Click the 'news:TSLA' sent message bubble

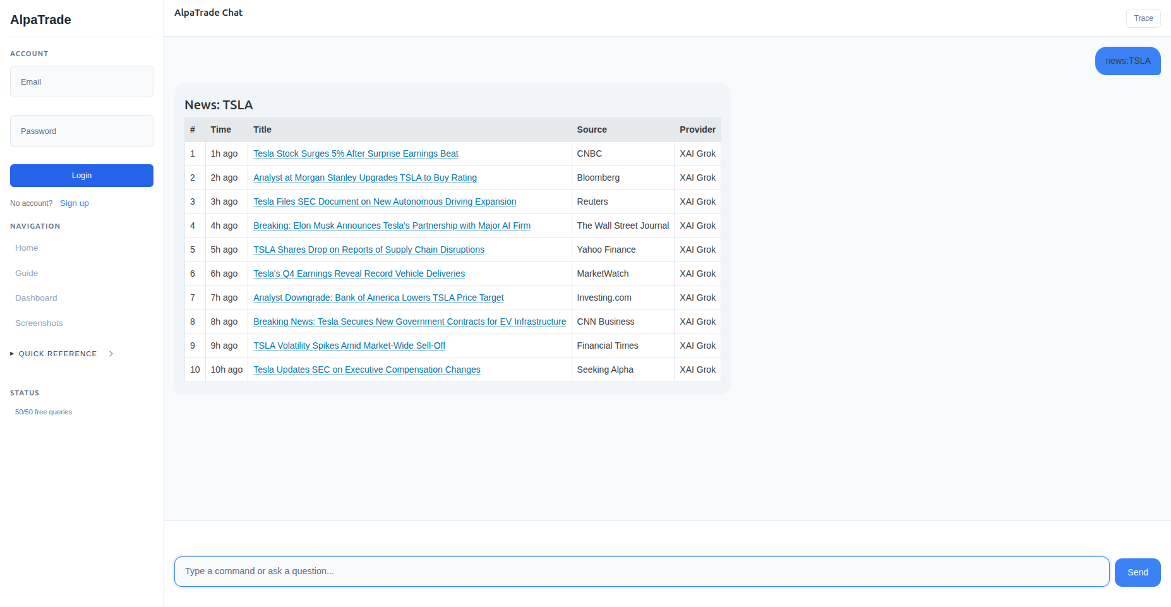[1127, 61]
